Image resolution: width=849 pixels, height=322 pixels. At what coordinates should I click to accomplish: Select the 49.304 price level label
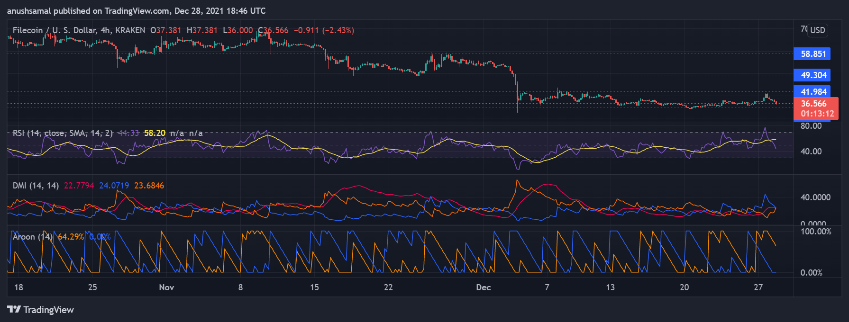click(x=812, y=75)
